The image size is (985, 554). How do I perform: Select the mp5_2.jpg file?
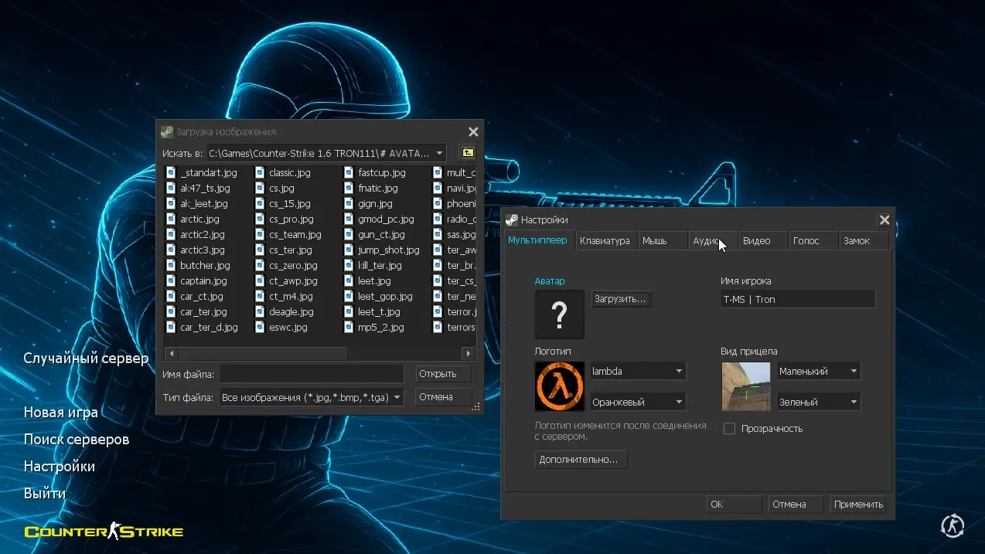tap(380, 328)
